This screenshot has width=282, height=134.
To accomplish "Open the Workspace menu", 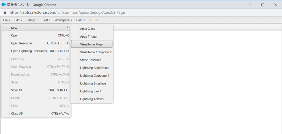I will [63, 20].
